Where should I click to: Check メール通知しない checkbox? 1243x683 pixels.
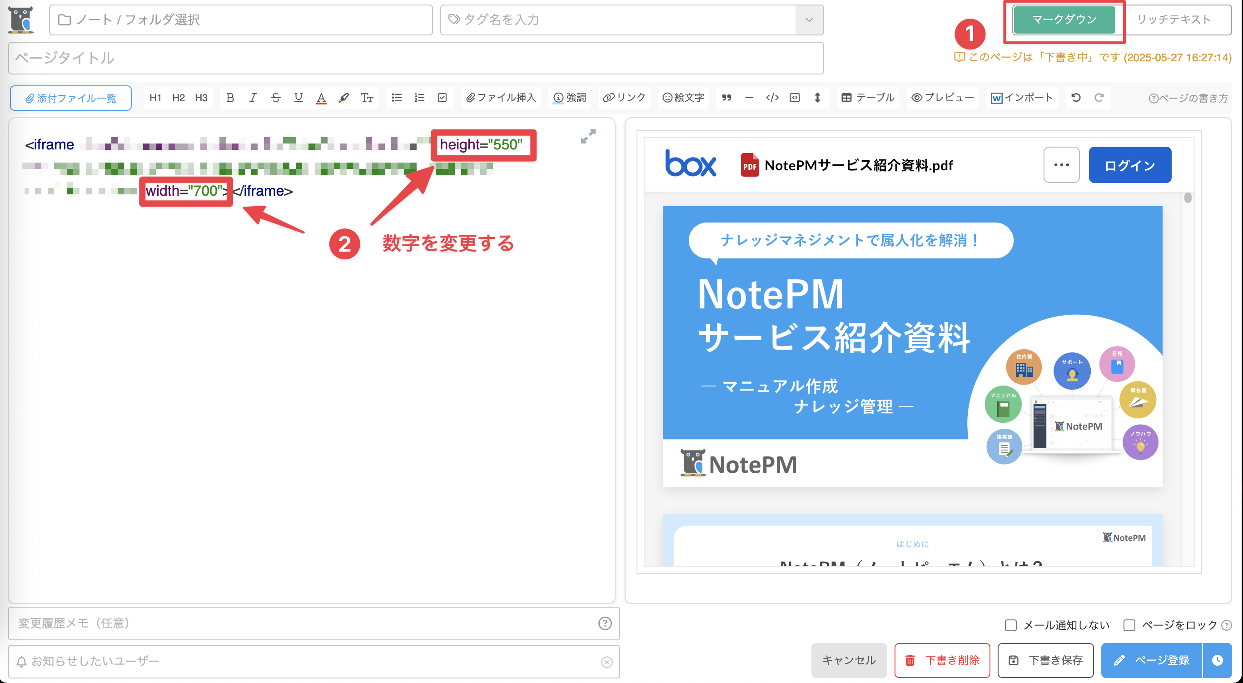(x=1010, y=625)
